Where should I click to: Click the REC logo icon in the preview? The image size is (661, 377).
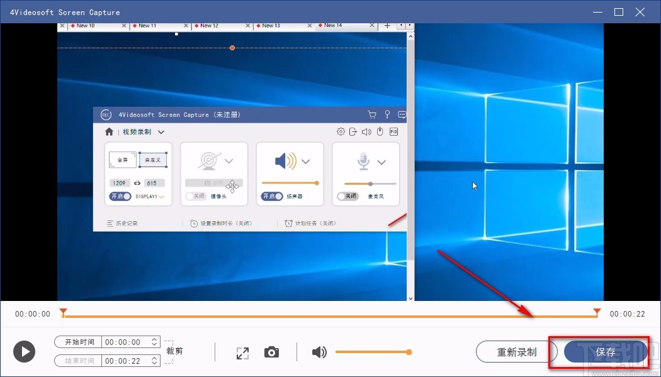[x=106, y=114]
